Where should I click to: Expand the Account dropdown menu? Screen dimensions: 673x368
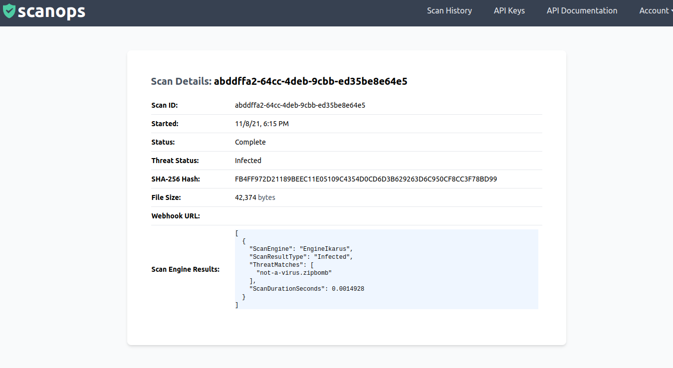656,10
